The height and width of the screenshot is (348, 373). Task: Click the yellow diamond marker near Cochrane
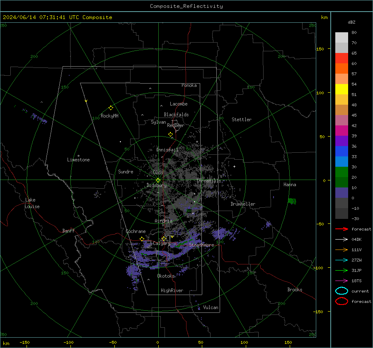(x=142, y=239)
